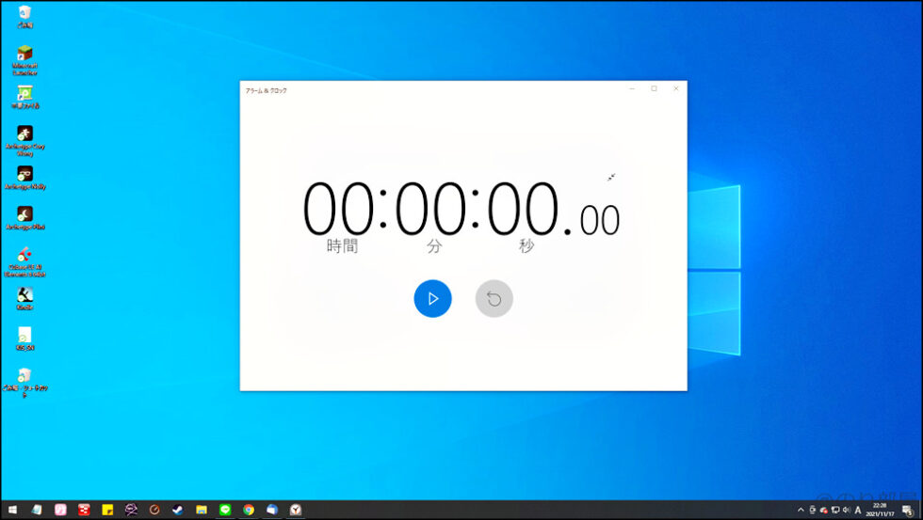923x520 pixels.
Task: Click the 秒 label under the timer
Action: coord(526,245)
